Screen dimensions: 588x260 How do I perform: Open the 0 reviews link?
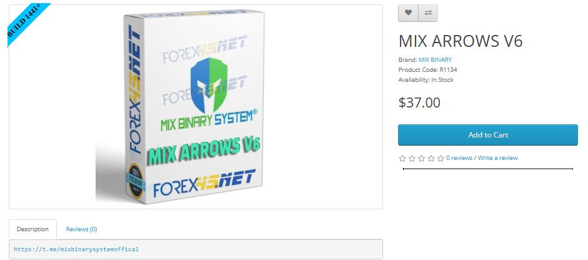coord(459,158)
